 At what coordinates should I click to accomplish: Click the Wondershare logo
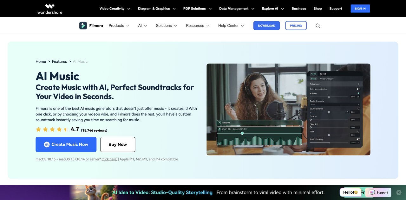pos(49,9)
